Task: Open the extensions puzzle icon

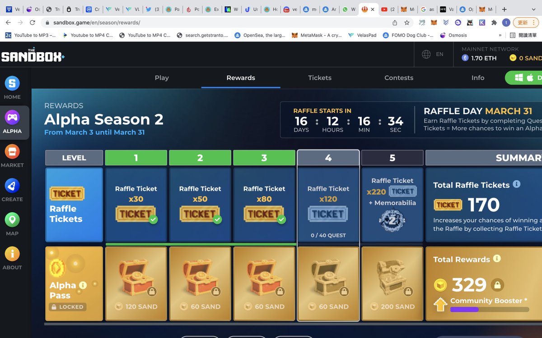Action: (494, 23)
